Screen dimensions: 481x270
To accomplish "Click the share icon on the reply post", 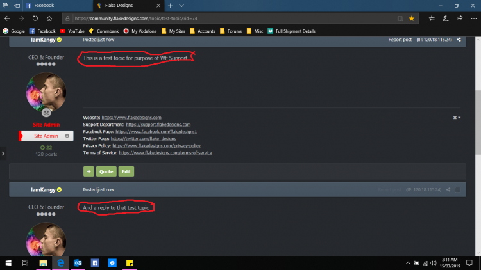I will 448,190.
